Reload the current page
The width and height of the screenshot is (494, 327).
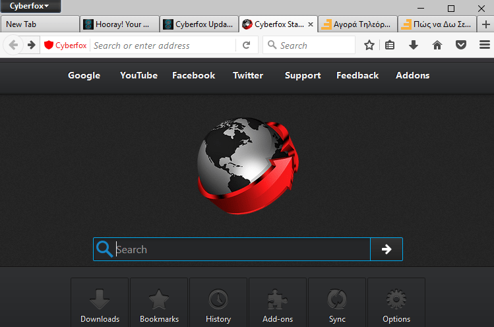[x=247, y=45]
